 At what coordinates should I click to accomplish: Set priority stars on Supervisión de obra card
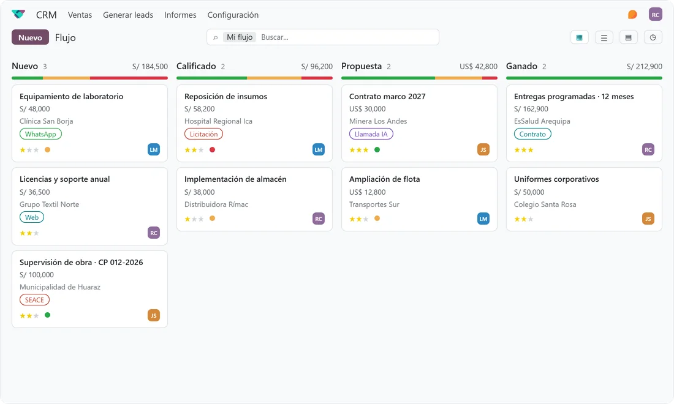[x=29, y=316]
